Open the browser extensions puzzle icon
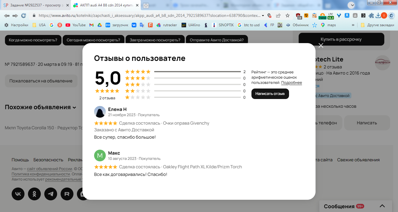This screenshot has height=212, width=398. pos(371,15)
